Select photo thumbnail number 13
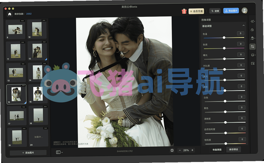264x163 pixels. [16, 72]
